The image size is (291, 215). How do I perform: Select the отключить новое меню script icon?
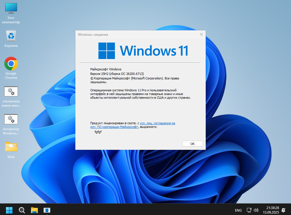[x=11, y=97]
